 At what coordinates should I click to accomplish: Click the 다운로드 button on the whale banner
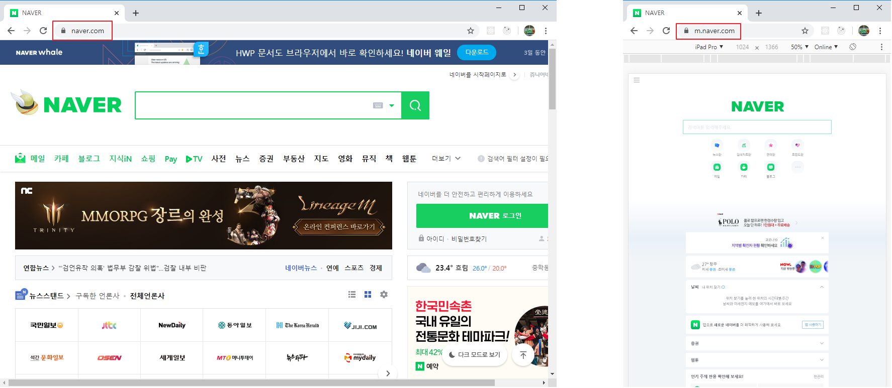477,52
